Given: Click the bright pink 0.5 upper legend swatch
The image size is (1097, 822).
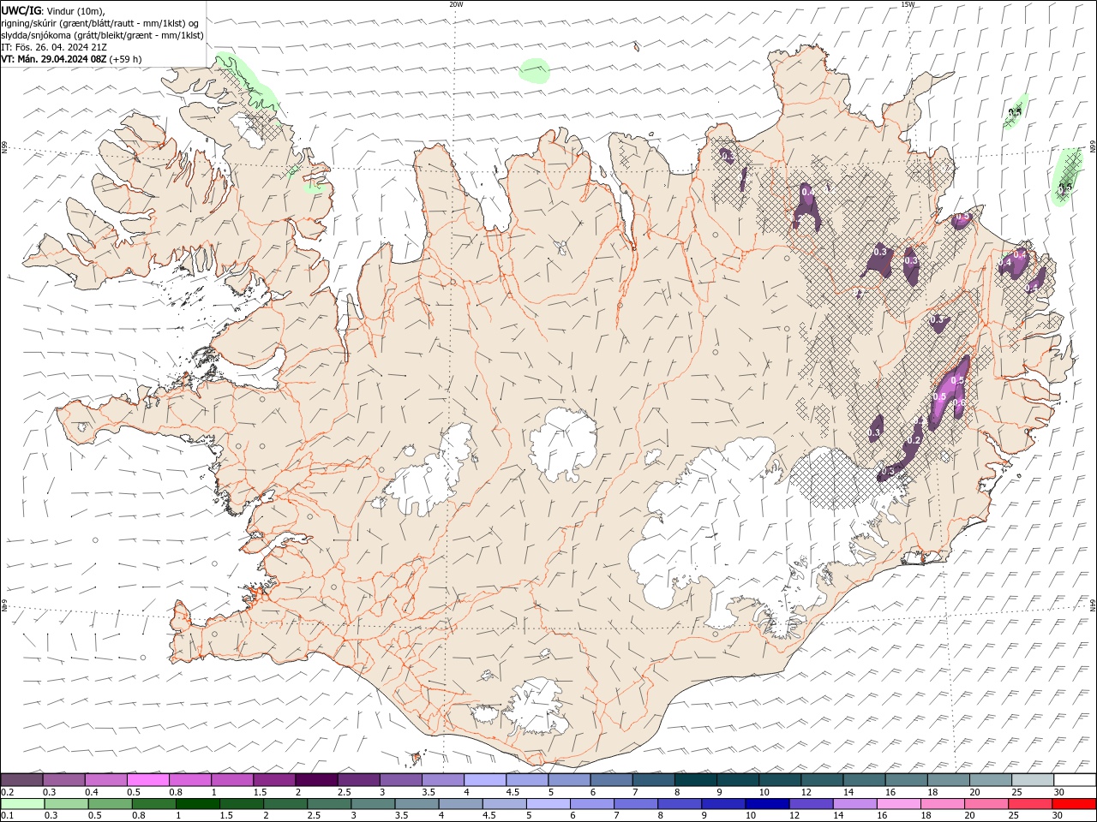Looking at the screenshot, I should [x=148, y=779].
